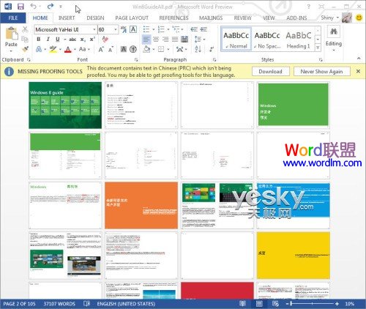Viewport: 366px width, 309px height.
Task: Click the Character Border icon
Action: point(133,30)
